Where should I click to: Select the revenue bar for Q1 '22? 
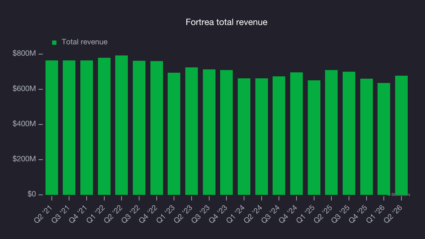click(104, 126)
